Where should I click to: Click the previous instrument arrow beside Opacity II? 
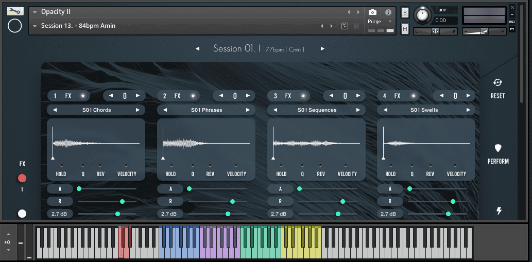click(349, 12)
